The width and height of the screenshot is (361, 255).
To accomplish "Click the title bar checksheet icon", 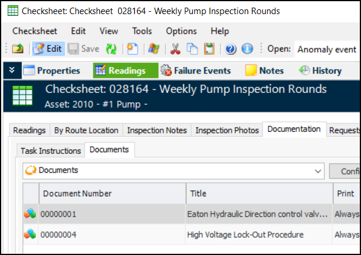I will 13,11.
